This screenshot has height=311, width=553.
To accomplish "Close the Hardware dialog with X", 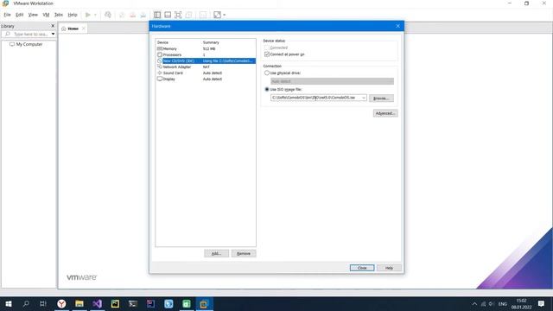I will 397,26.
